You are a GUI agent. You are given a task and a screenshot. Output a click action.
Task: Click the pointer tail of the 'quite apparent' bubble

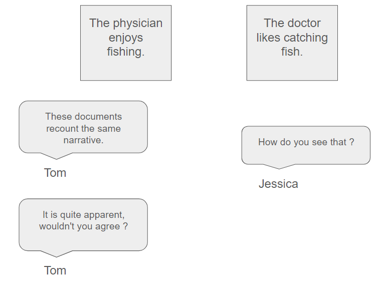(56, 254)
